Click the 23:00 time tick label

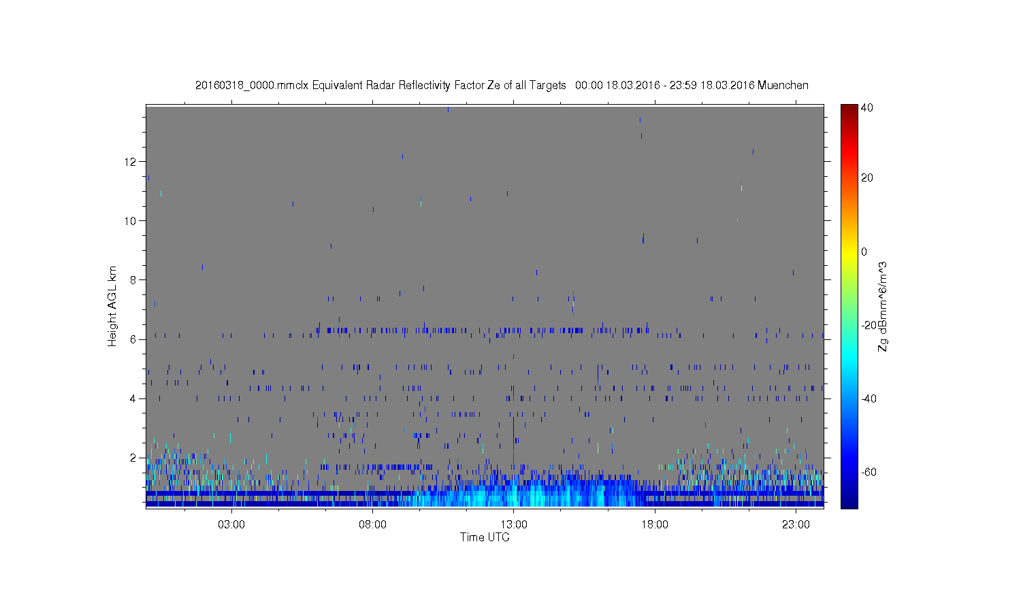[x=796, y=525]
